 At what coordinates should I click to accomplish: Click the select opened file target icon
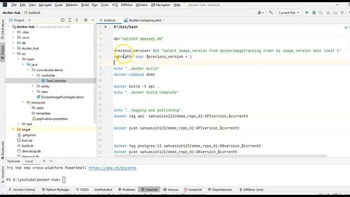63,20
